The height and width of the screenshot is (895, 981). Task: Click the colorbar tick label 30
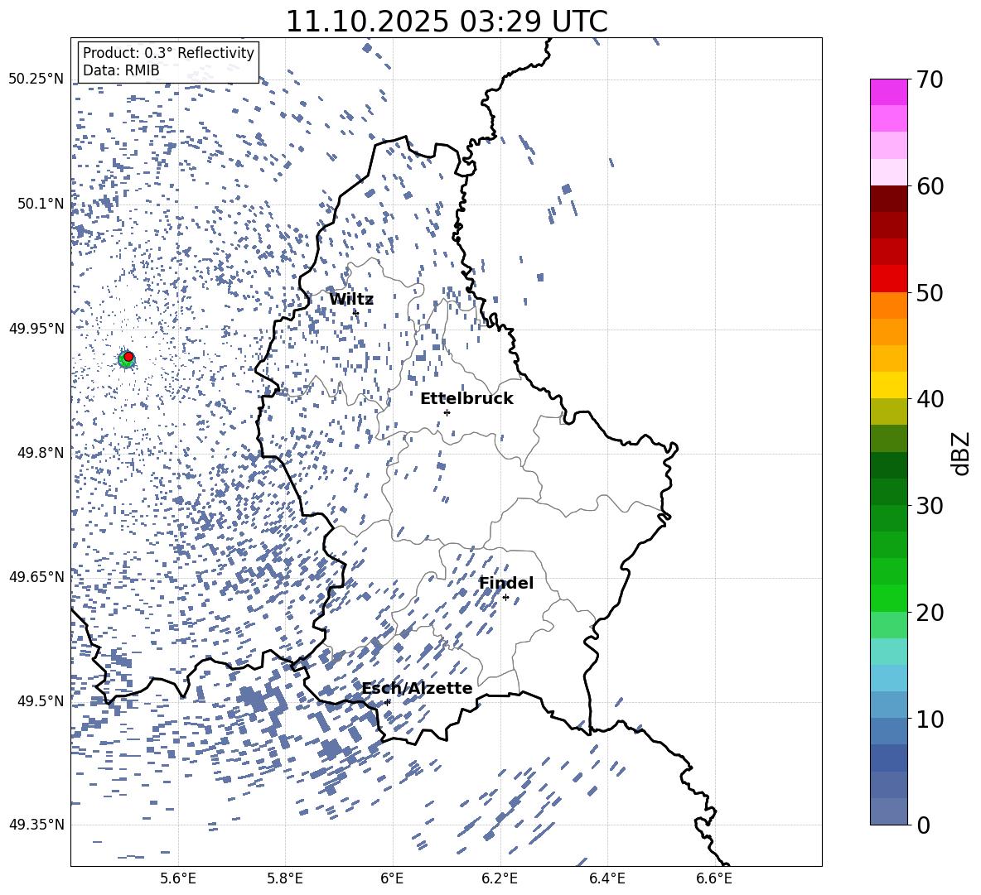point(930,506)
